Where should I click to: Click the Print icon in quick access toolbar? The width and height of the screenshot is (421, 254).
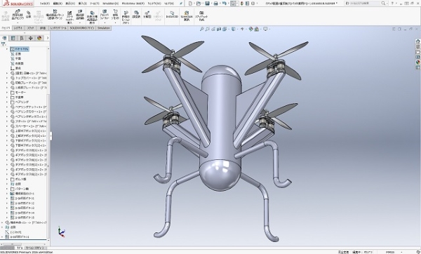tap(215, 4)
